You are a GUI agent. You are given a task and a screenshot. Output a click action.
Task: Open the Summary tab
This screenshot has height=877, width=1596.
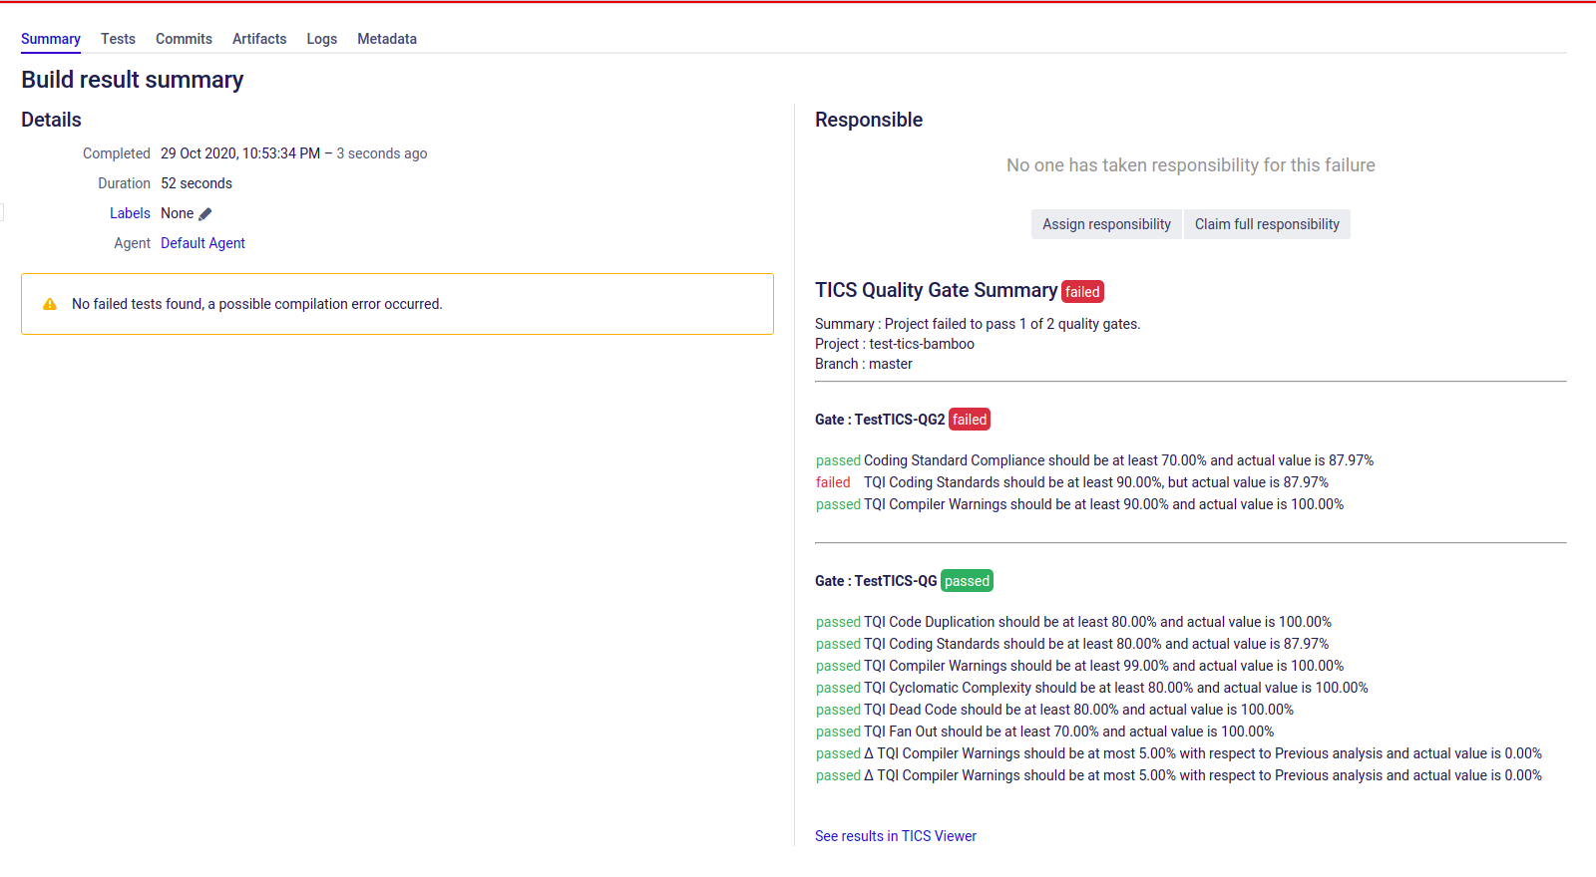(x=51, y=39)
